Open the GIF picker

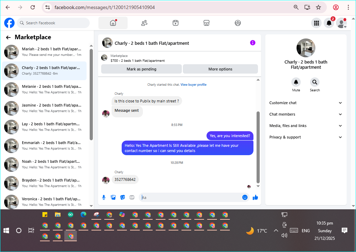coord(132,198)
